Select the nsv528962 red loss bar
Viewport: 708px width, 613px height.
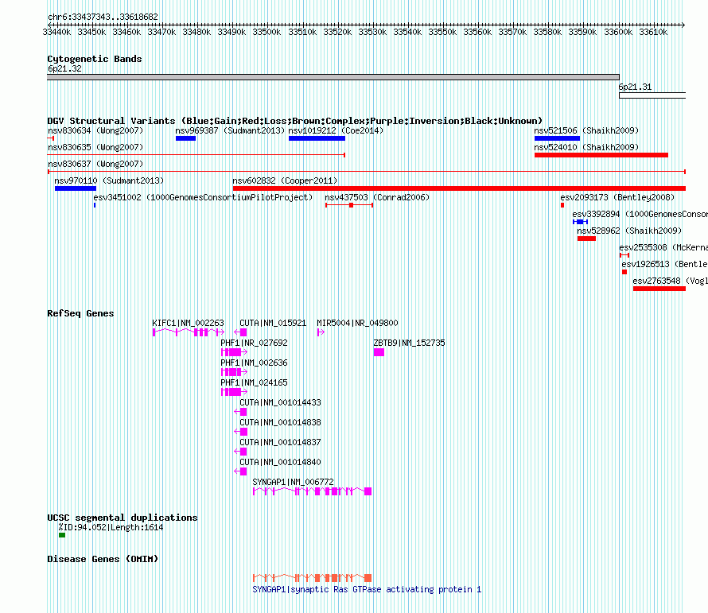click(586, 239)
